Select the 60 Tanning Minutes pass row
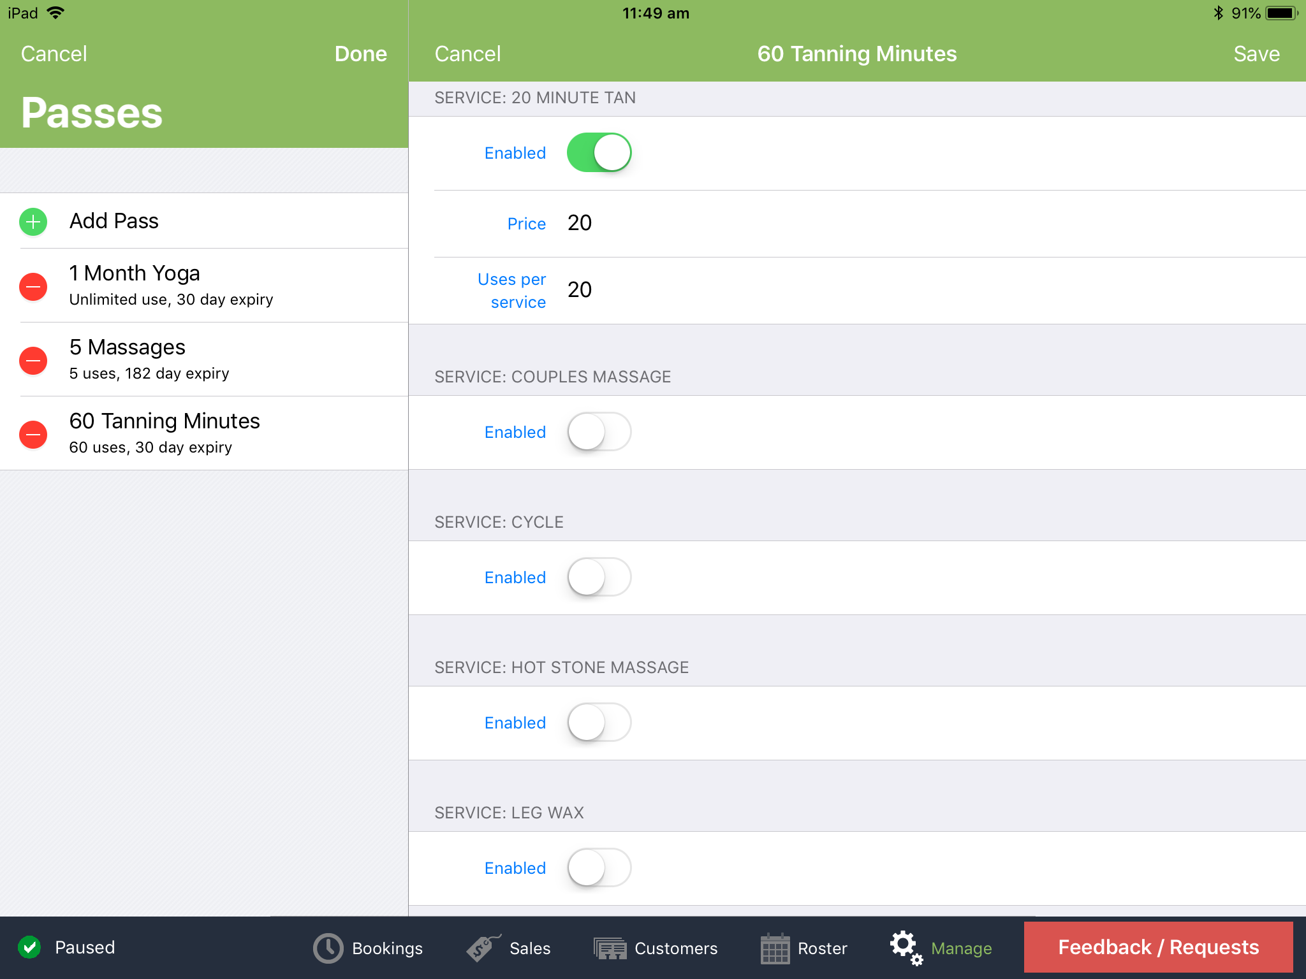This screenshot has width=1306, height=979. [204, 433]
